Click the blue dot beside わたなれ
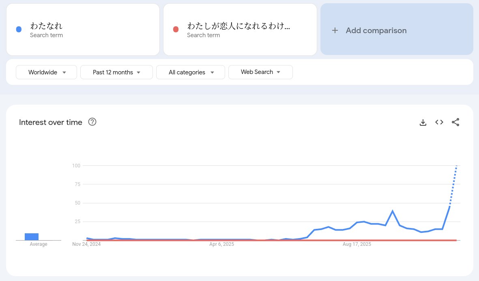The height and width of the screenshot is (281, 479). (x=19, y=30)
